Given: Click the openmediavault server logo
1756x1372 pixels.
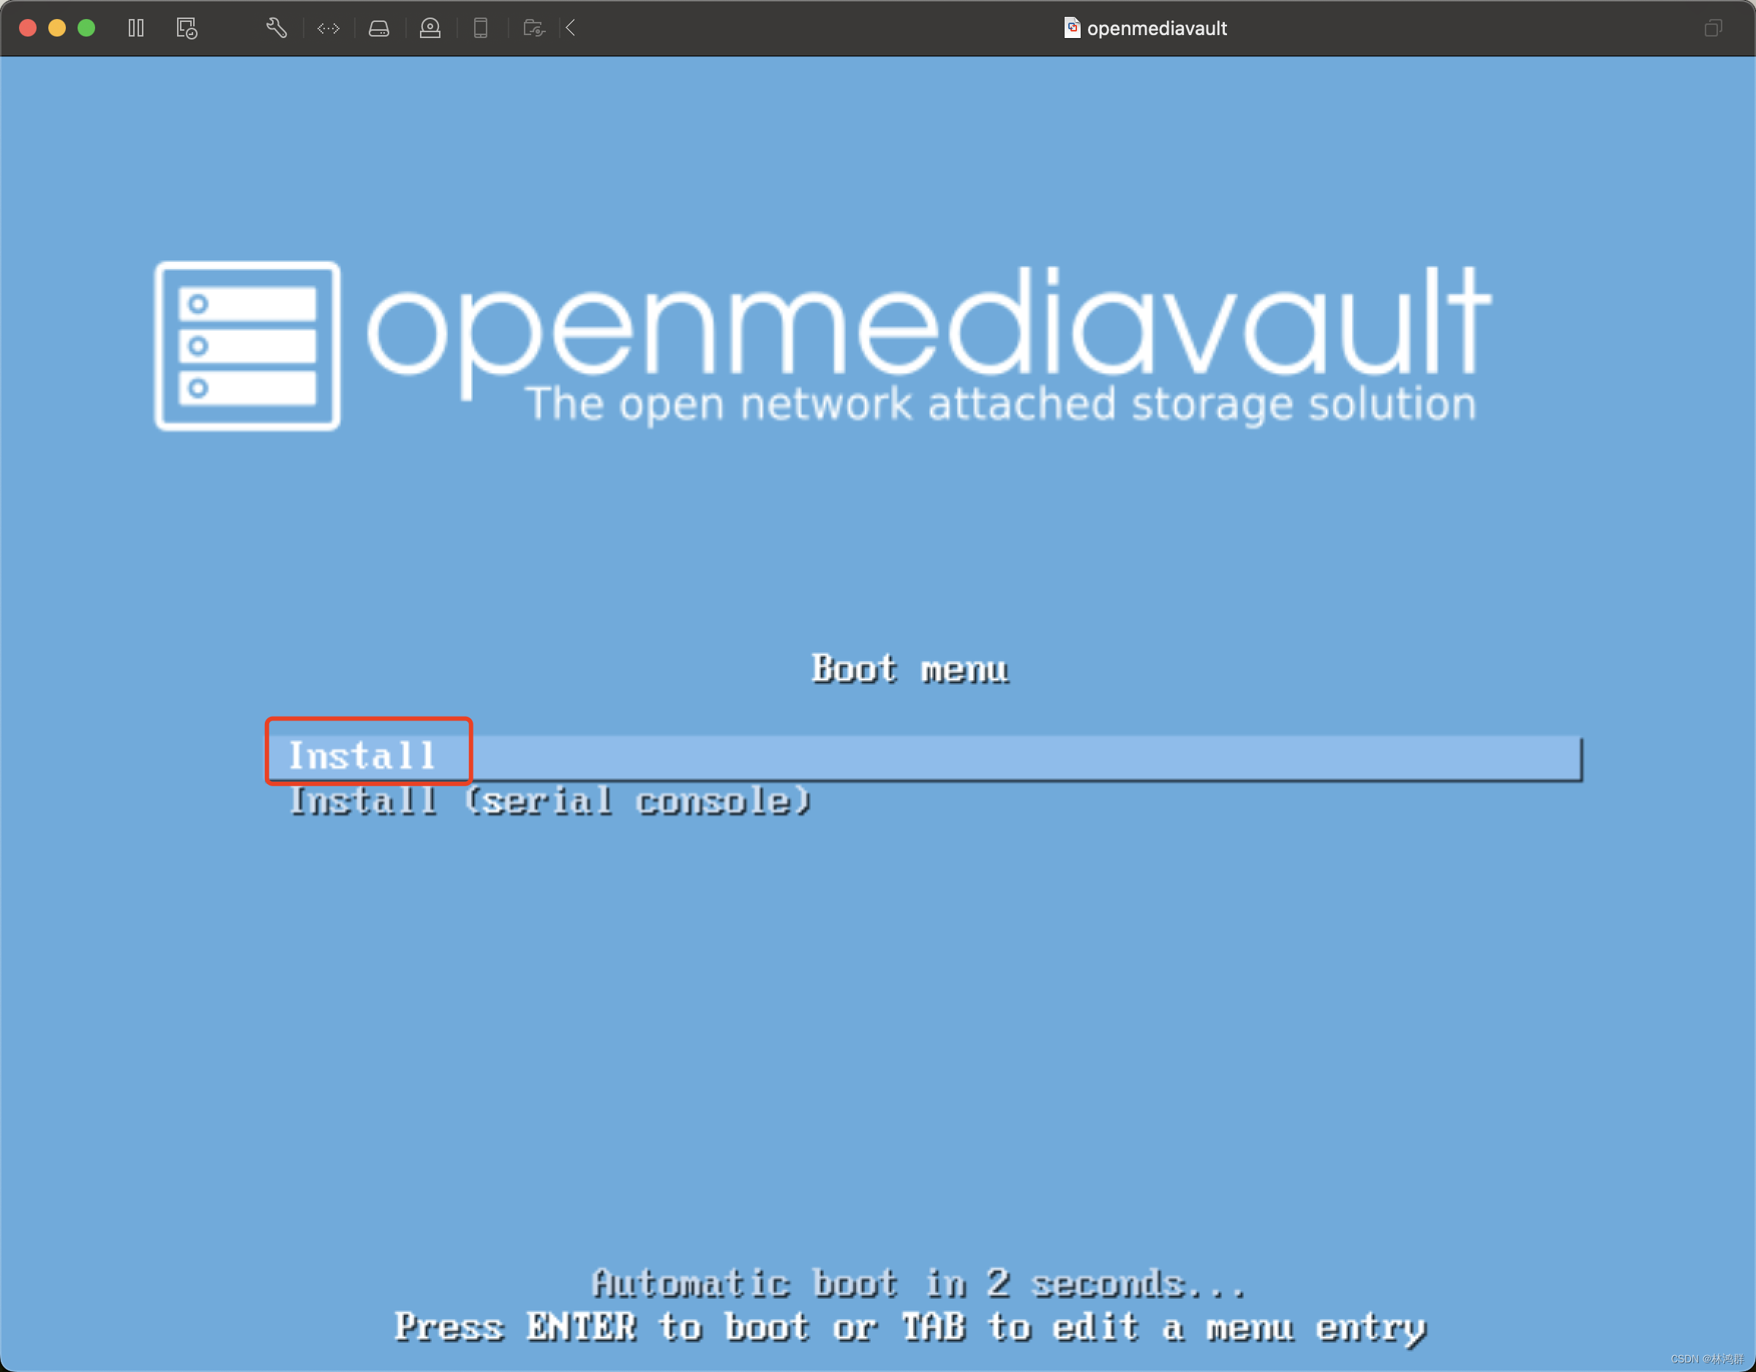Looking at the screenshot, I should click(x=247, y=346).
